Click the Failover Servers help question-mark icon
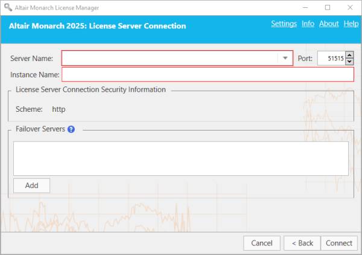Viewport: 362px width, 255px height. point(71,129)
